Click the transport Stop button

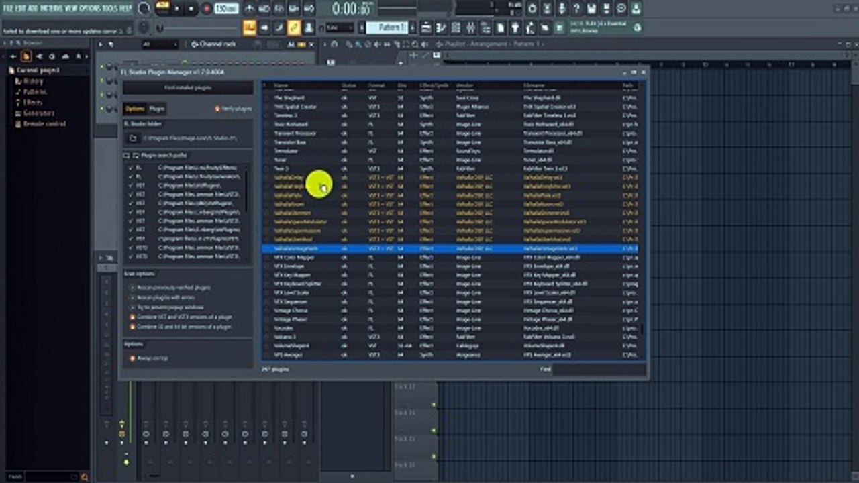click(191, 9)
